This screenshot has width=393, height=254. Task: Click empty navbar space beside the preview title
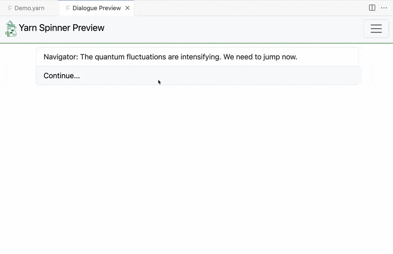[x=233, y=29]
